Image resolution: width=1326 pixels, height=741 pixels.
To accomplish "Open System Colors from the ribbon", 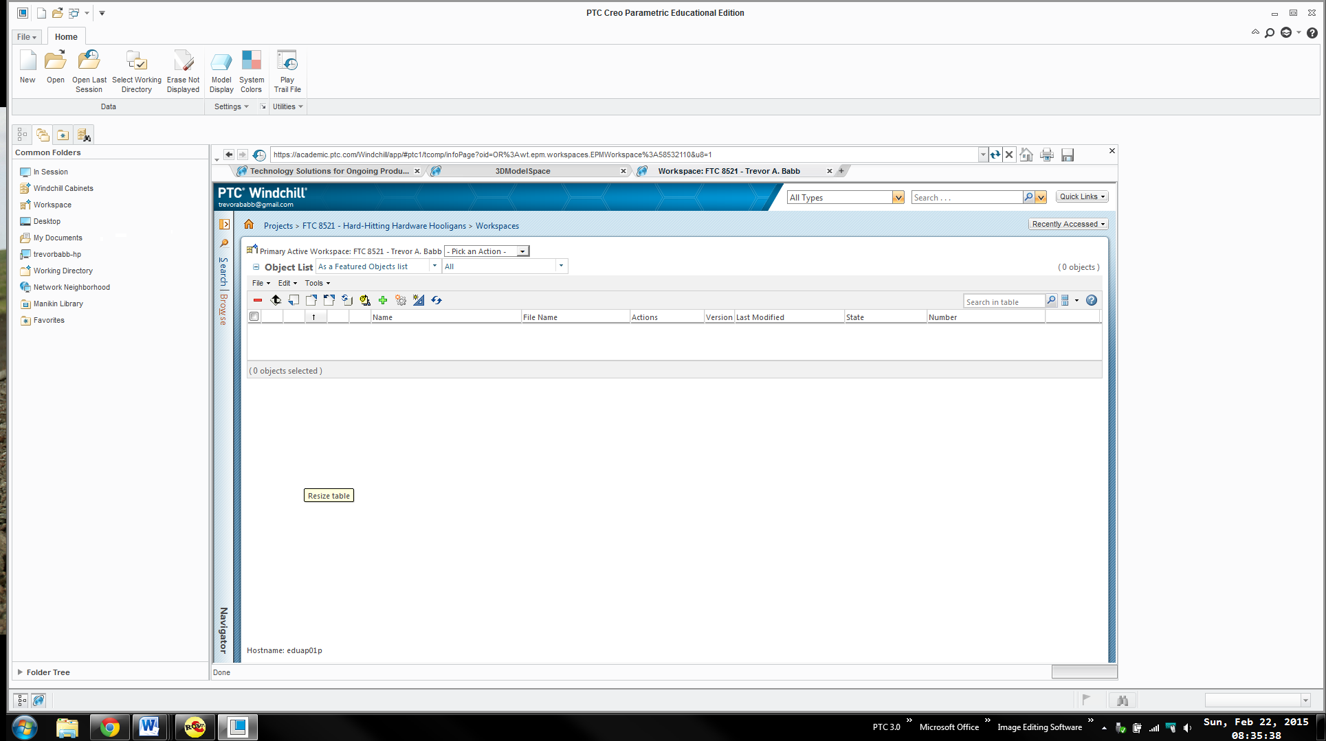I will pyautogui.click(x=252, y=71).
